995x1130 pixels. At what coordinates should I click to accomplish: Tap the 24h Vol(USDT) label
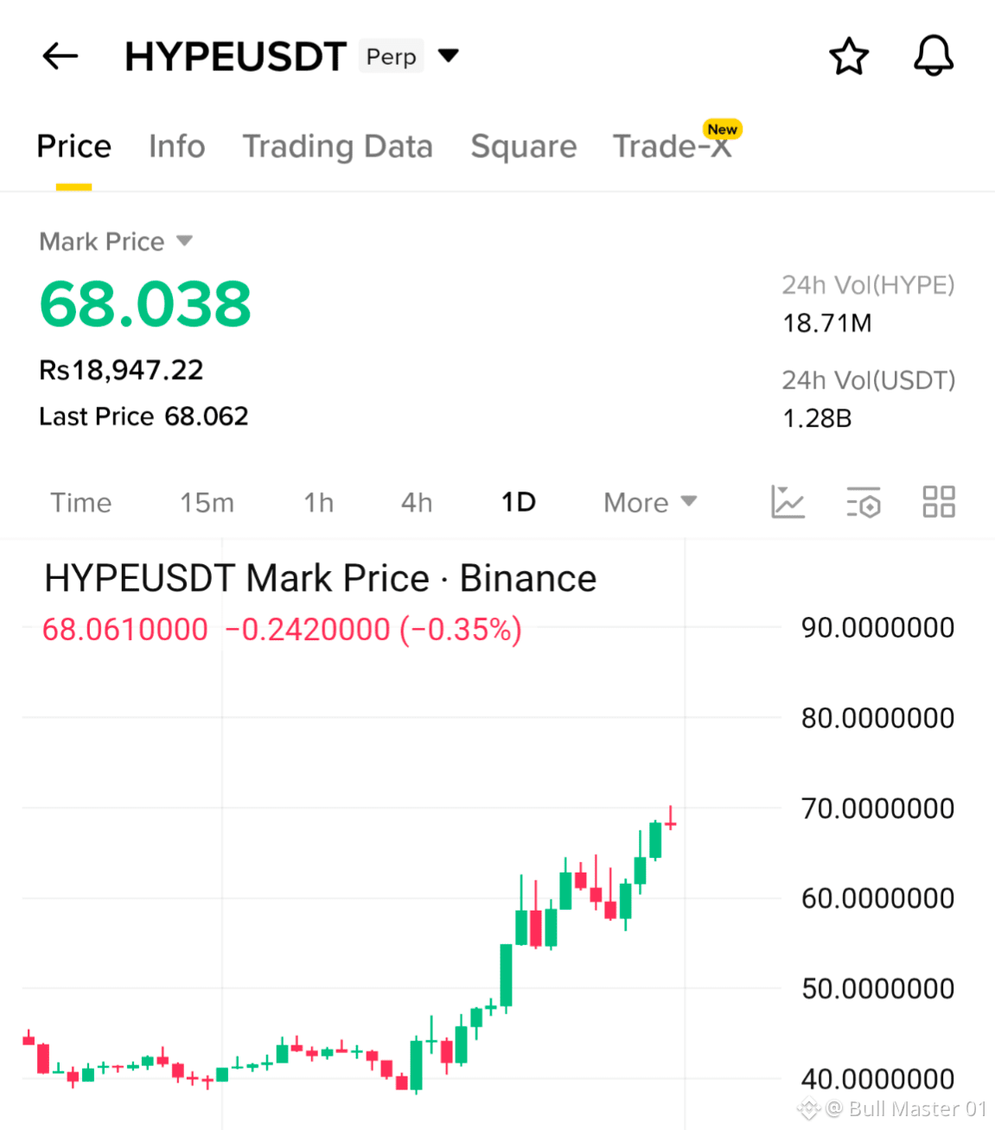coord(868,380)
